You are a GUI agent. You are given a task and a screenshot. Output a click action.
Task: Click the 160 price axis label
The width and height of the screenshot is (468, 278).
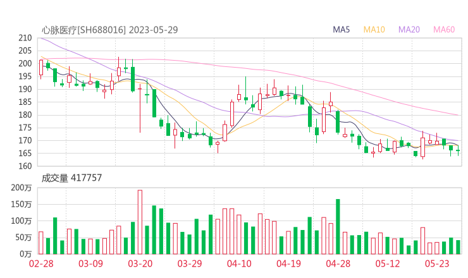(25, 166)
